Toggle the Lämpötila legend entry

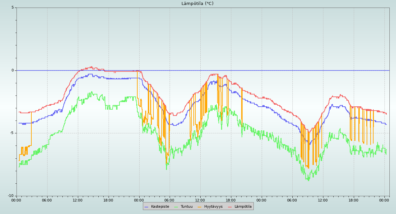[x=243, y=206]
